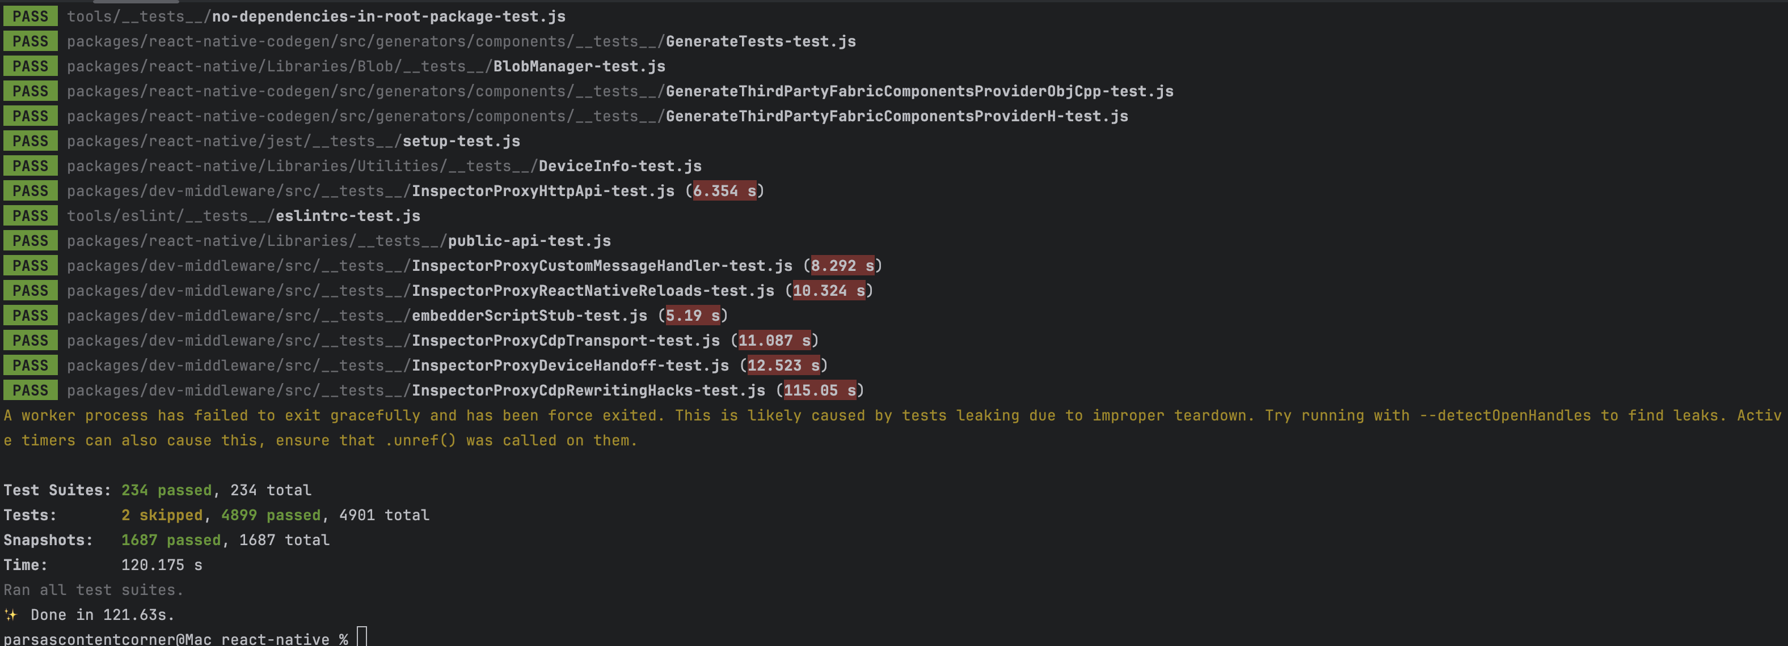This screenshot has height=646, width=1788.
Task: Click the 6.354 s duration highlight
Action: tap(724, 192)
